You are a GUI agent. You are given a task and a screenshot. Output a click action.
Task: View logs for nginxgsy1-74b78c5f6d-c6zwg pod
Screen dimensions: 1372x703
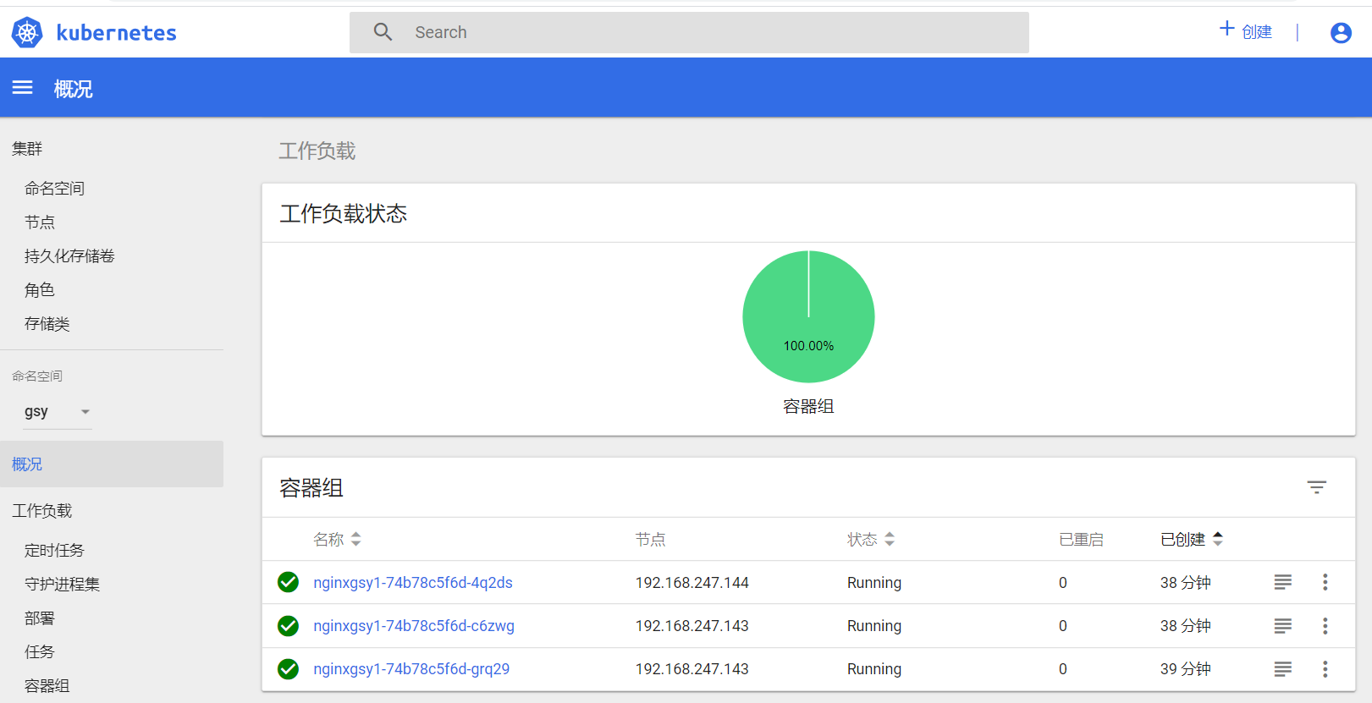(x=1283, y=626)
